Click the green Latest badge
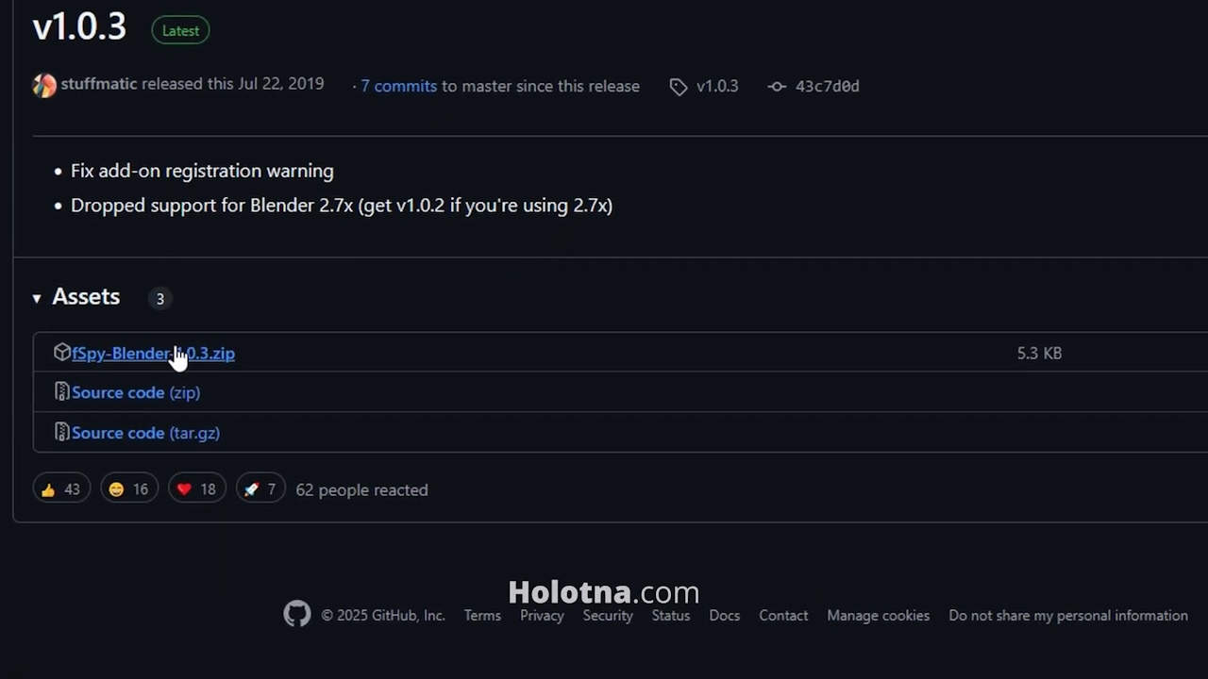Viewport: 1208px width, 679px height. pos(180,30)
